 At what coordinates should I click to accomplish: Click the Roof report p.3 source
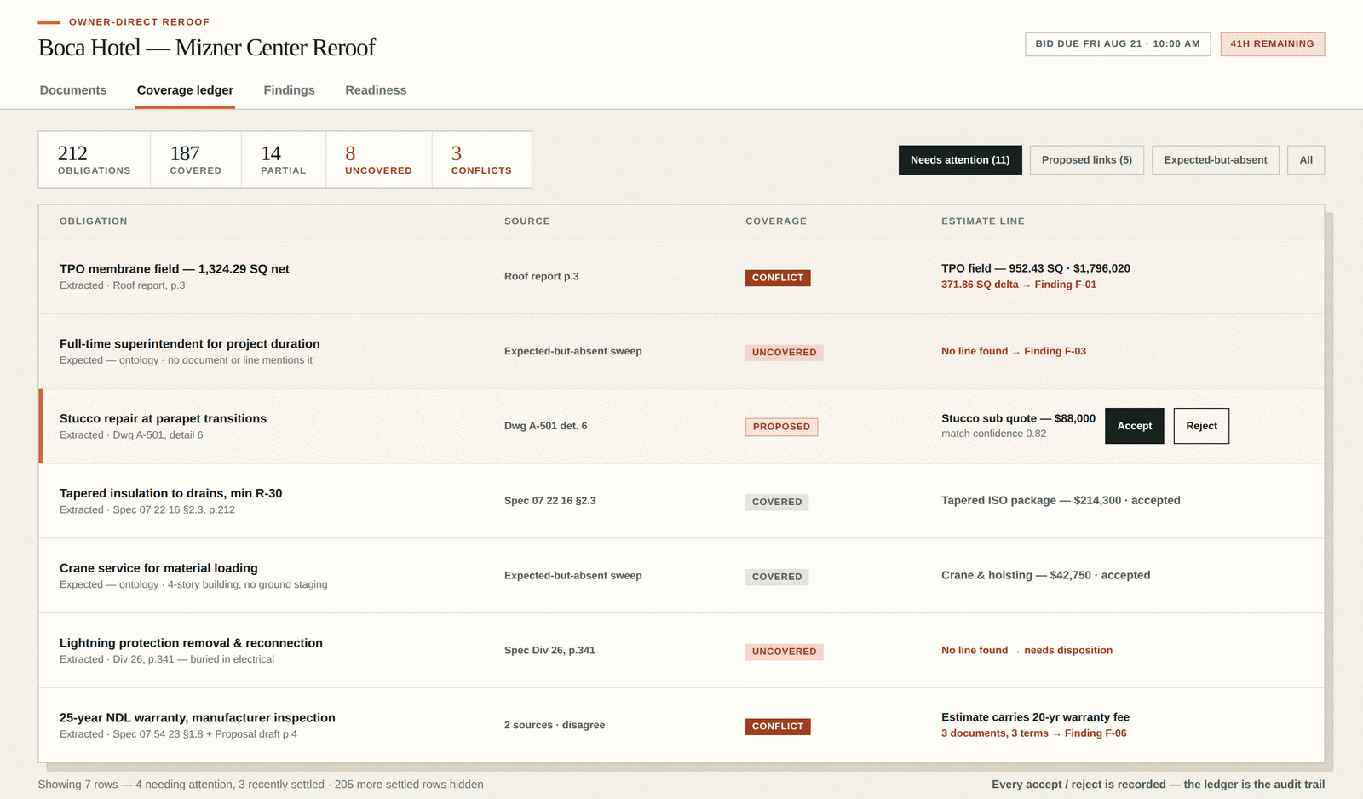pos(542,276)
